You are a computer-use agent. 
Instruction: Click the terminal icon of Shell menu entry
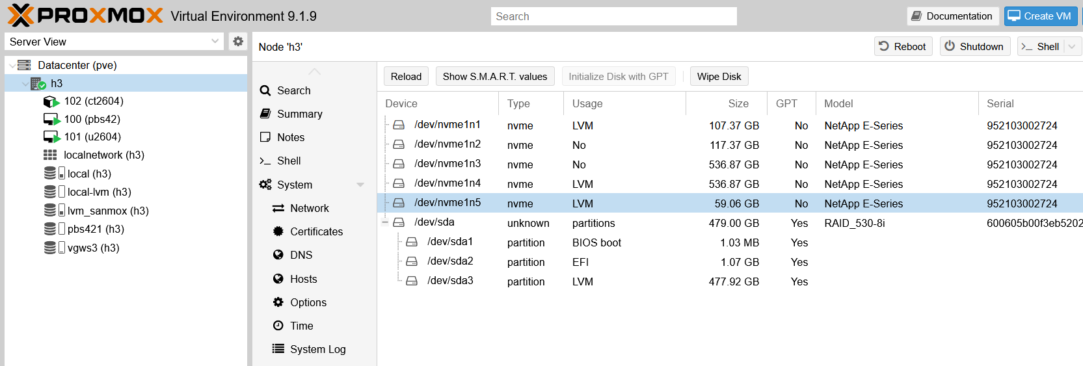tap(265, 161)
